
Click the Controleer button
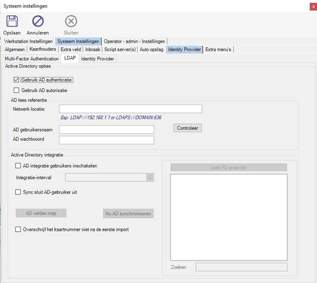coord(187,128)
